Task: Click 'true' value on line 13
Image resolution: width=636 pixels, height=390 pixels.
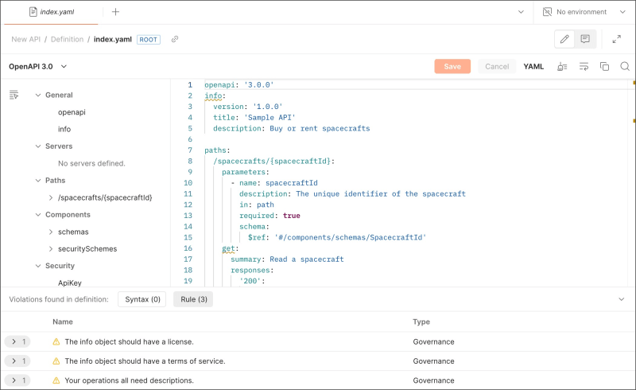Action: pyautogui.click(x=292, y=216)
